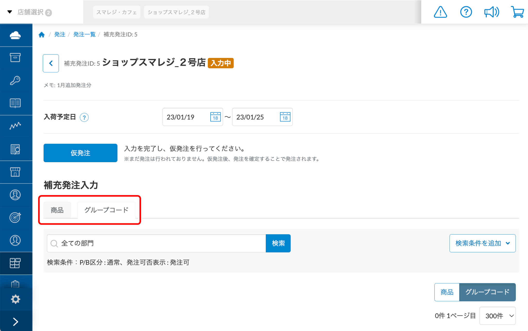Open the line chart analytics sidebar icon

click(x=15, y=126)
